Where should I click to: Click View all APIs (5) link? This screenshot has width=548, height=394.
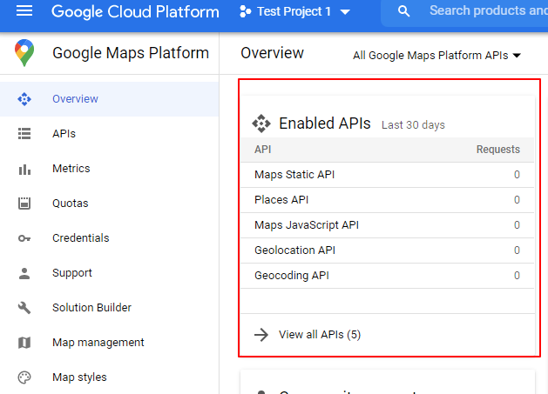click(319, 335)
